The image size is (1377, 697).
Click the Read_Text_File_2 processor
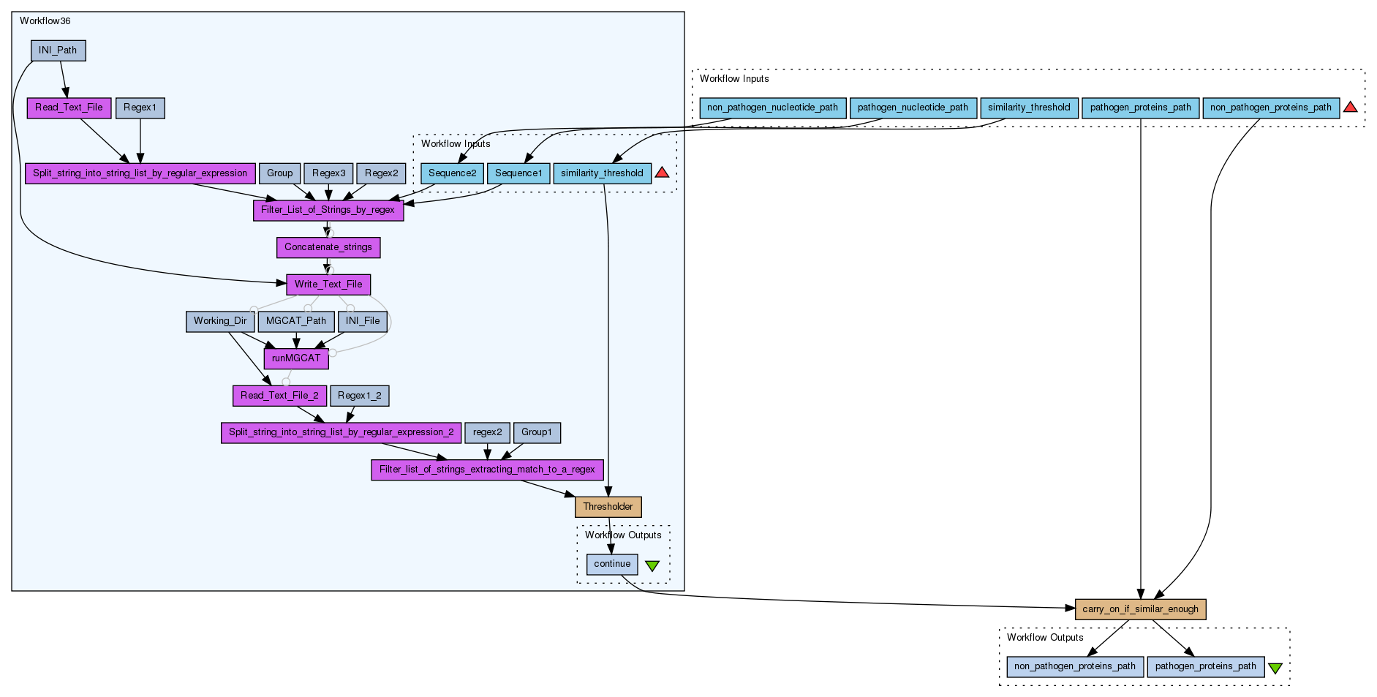tap(279, 396)
